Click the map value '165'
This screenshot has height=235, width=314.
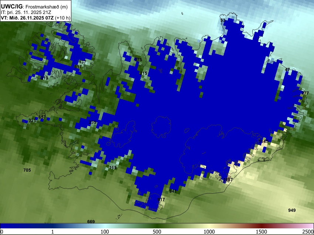pos(113,168)
